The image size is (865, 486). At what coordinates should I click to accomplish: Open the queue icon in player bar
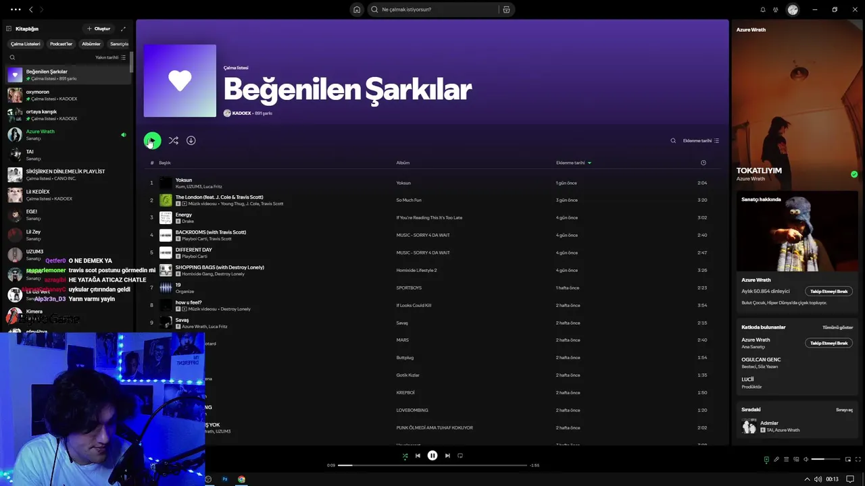(786, 460)
